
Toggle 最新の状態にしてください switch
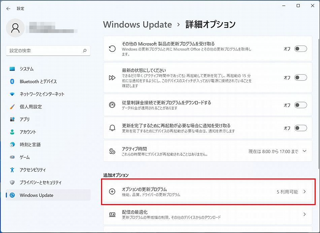[x=300, y=77]
